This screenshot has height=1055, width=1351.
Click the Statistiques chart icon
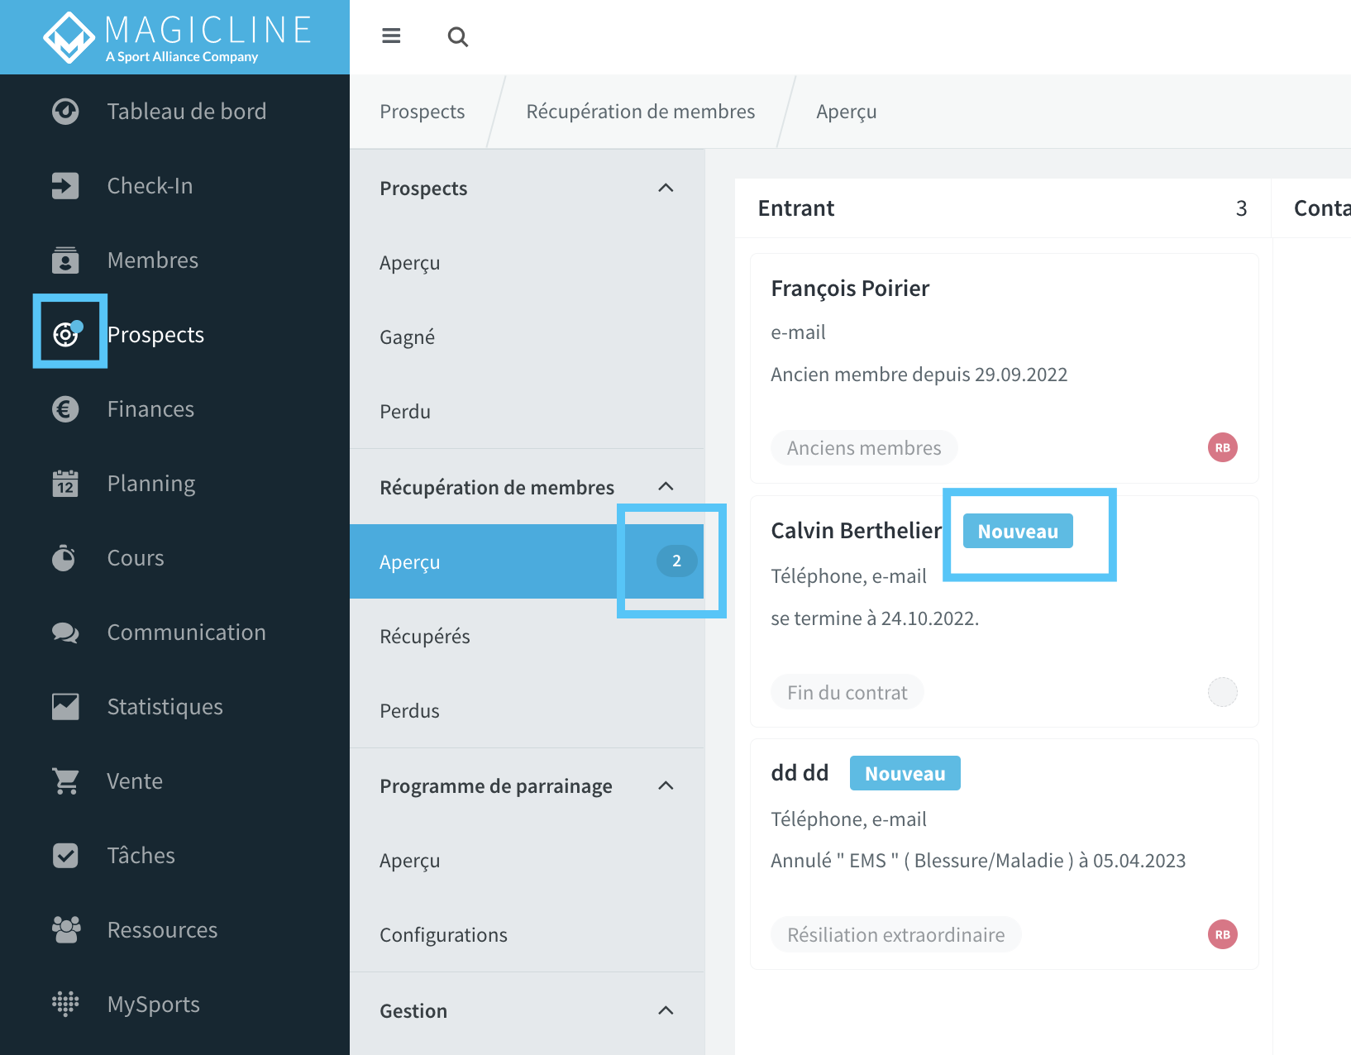click(x=65, y=706)
